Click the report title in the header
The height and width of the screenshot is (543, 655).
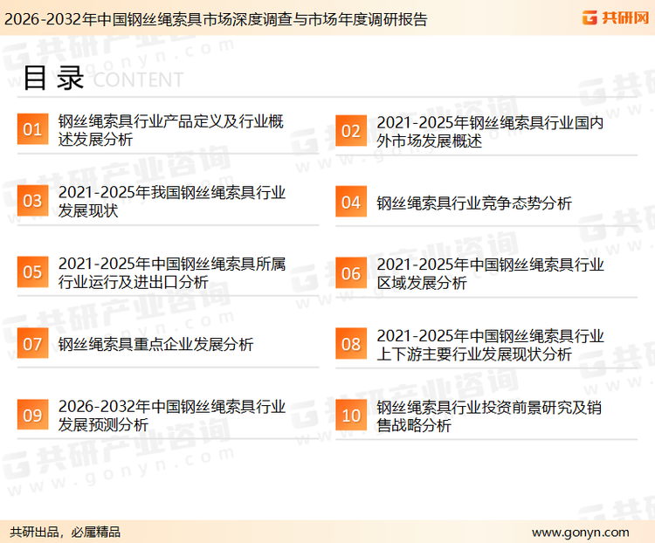[216, 19]
